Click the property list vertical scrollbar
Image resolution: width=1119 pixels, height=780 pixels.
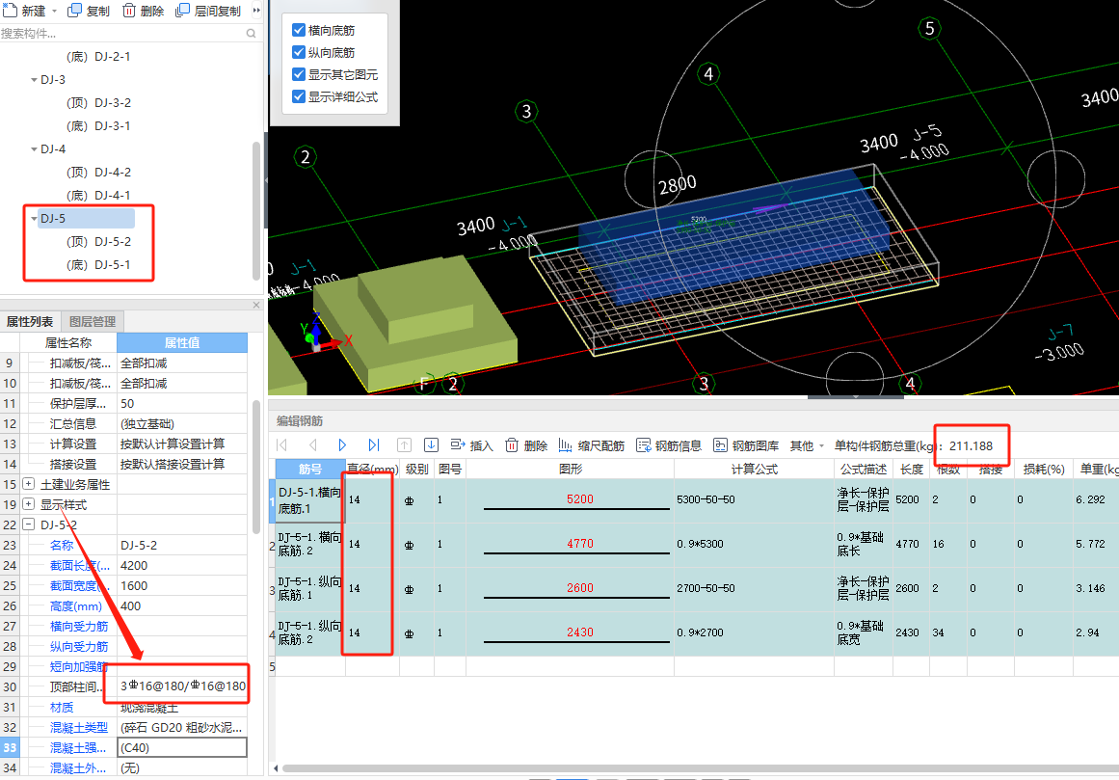pos(256,467)
